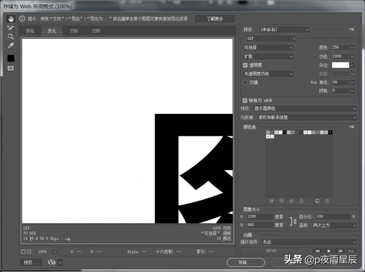The image size is (365, 272).
Task: Go to first animation frame
Action: [317, 251]
